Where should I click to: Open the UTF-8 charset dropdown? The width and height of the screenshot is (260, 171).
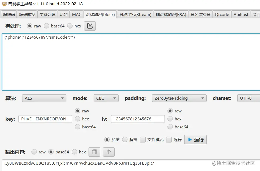click(x=249, y=98)
